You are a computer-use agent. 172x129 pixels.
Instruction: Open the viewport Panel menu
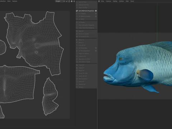pyautogui.click(x=132, y=1)
